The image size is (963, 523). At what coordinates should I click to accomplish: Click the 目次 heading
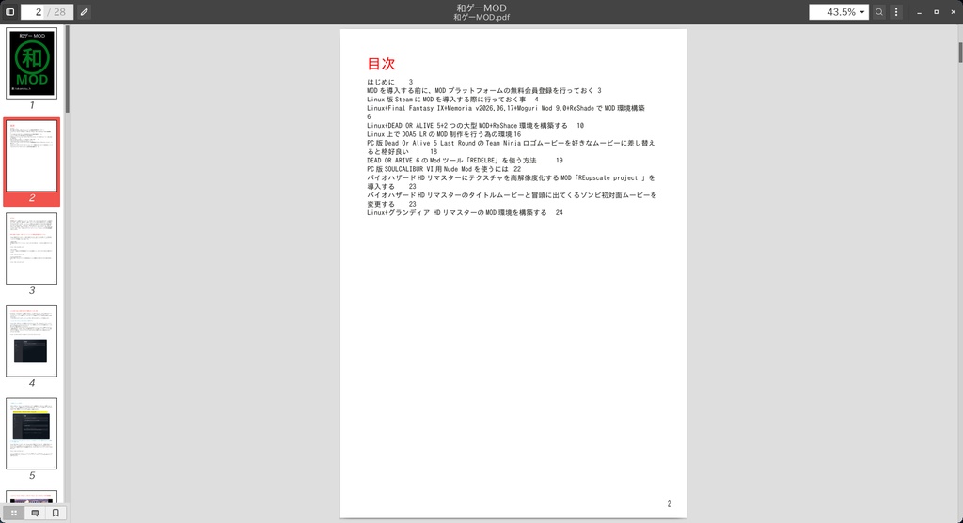point(381,64)
